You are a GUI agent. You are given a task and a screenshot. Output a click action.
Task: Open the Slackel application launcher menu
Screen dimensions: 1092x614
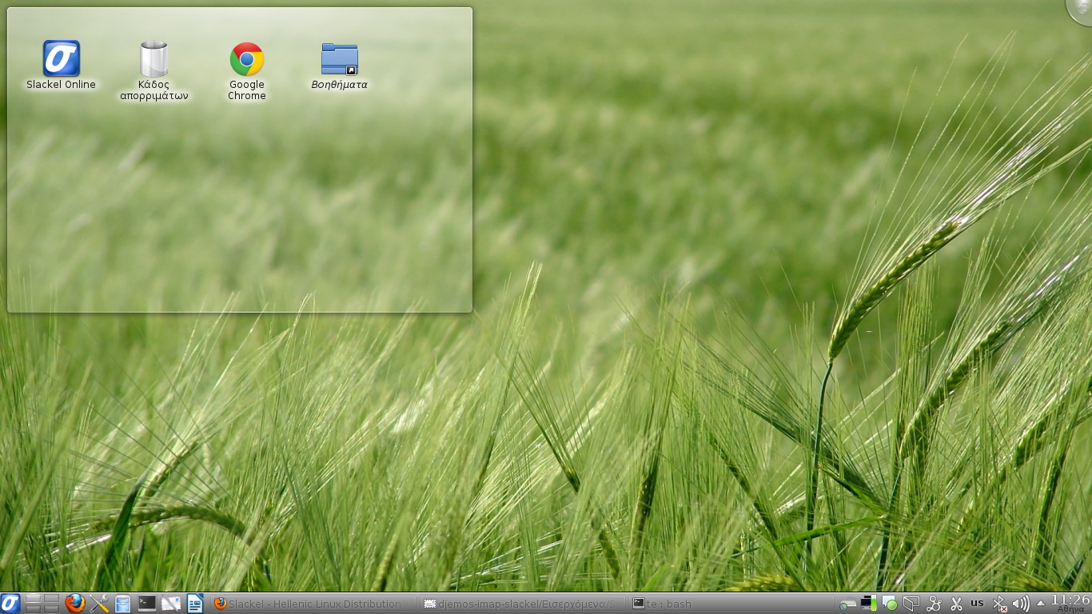coord(10,604)
